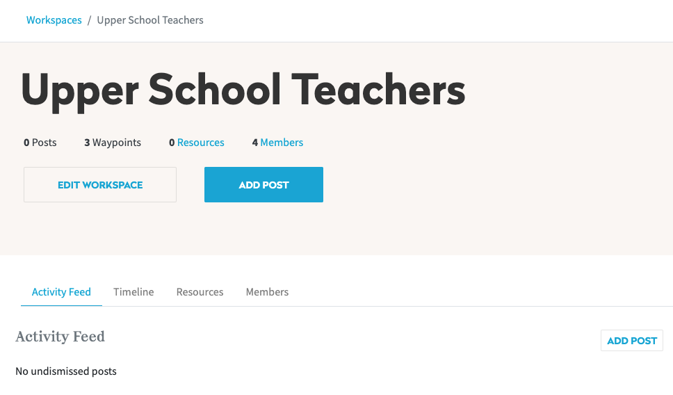Click the number 0 beside Resources
The height and width of the screenshot is (395, 673).
point(172,143)
